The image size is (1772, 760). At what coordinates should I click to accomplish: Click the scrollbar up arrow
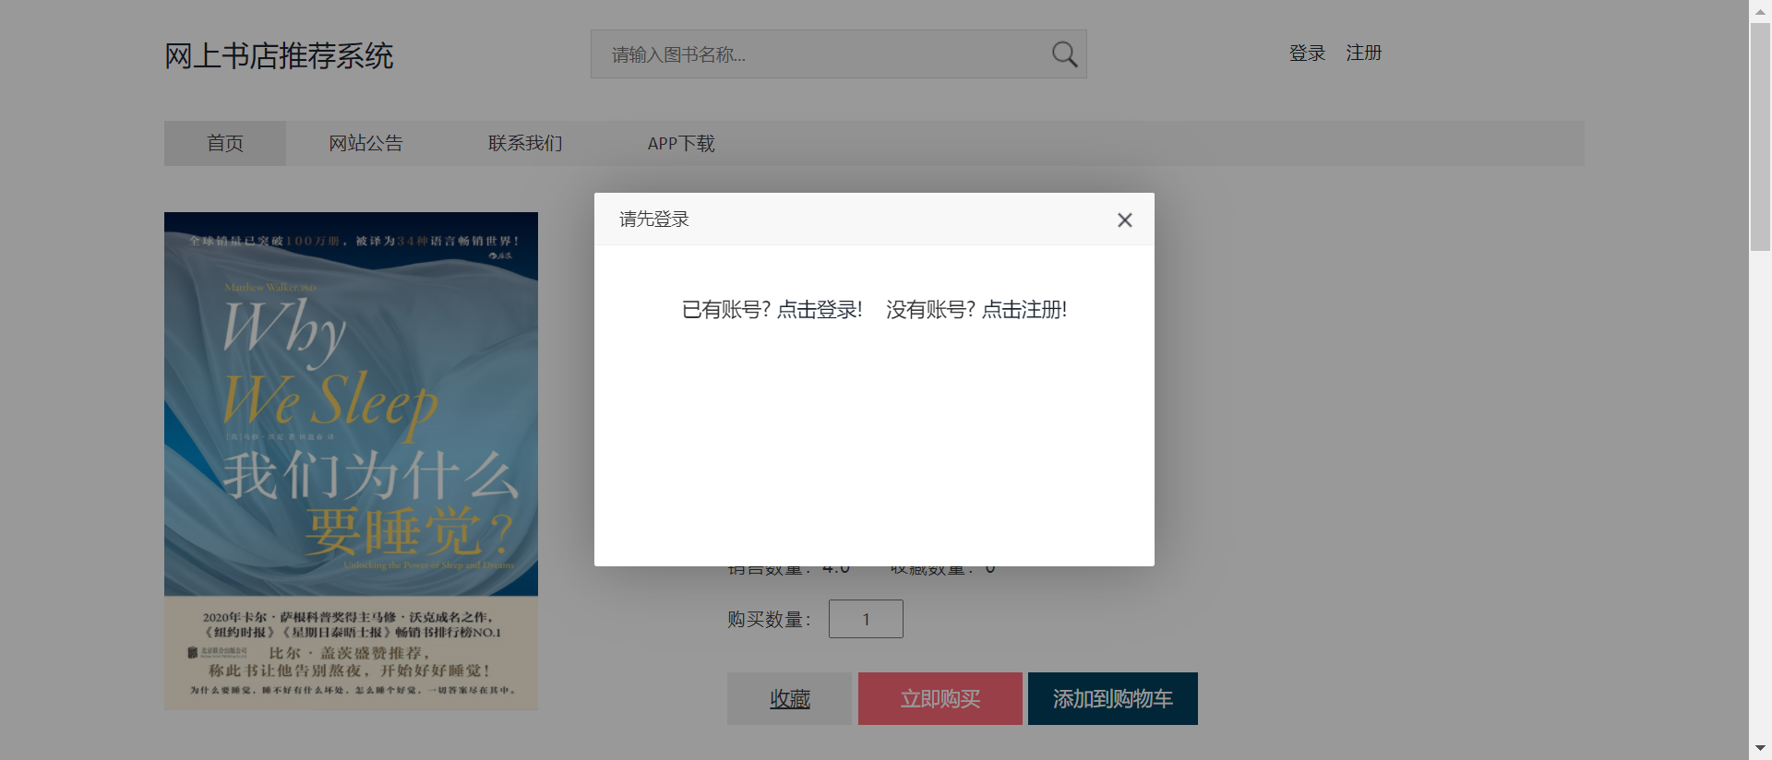pyautogui.click(x=1760, y=10)
